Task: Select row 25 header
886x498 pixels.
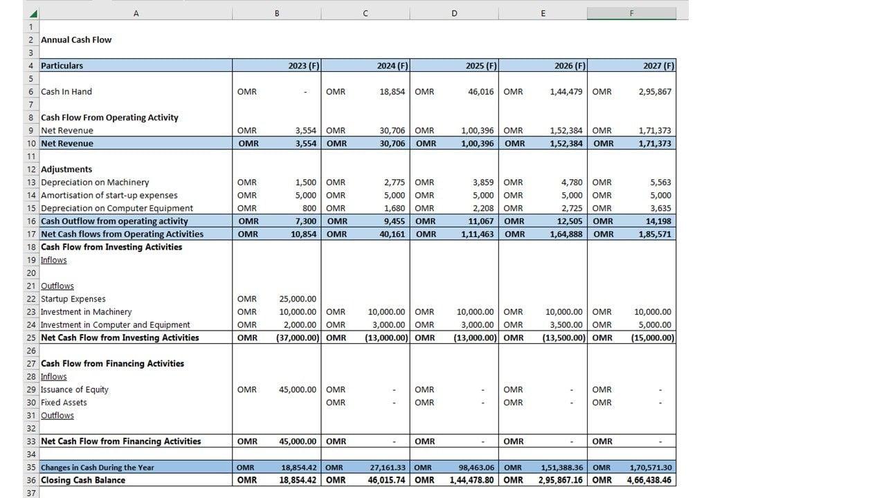Action: tap(31, 338)
